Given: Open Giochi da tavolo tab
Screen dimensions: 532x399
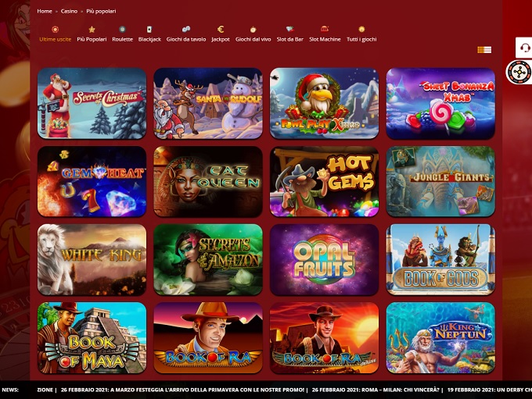Looking at the screenshot, I should click(x=185, y=29).
